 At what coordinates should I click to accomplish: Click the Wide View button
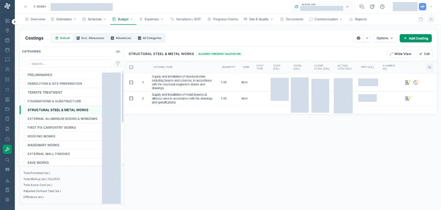400,54
